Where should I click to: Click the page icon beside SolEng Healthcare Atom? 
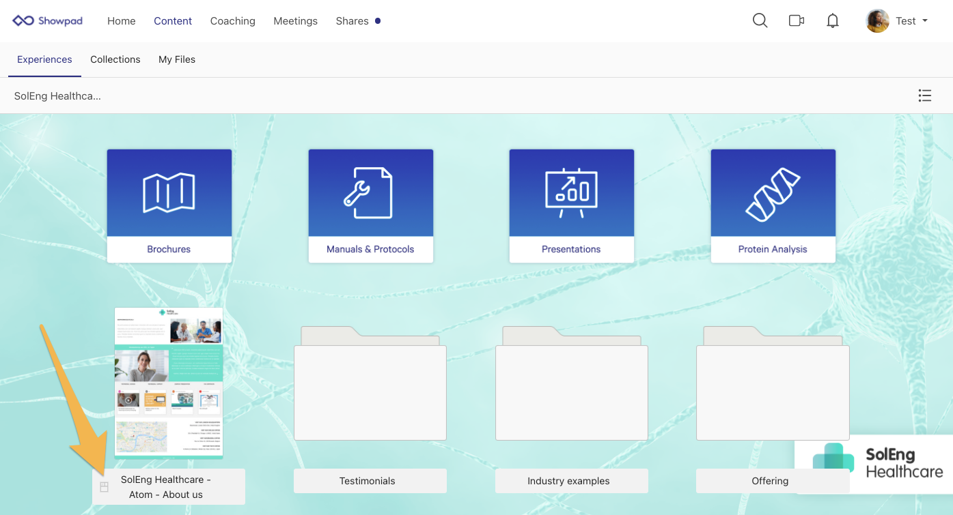click(x=105, y=486)
